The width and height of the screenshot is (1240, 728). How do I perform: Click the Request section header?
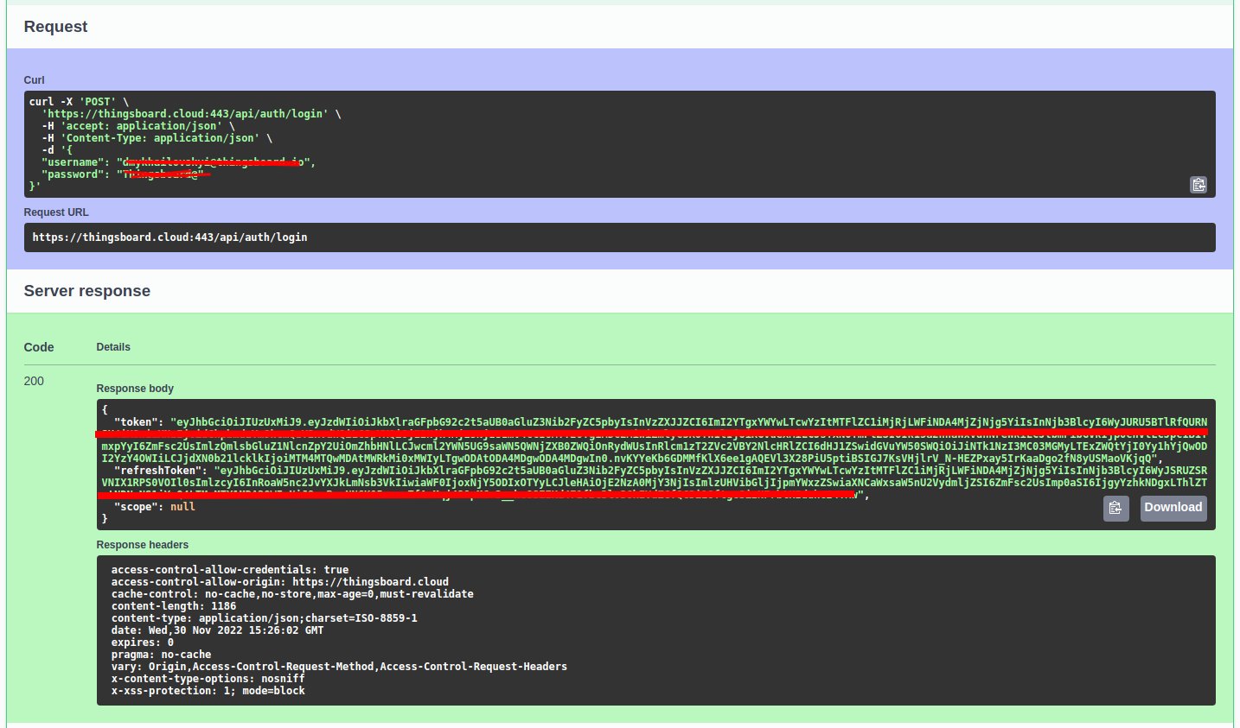point(55,26)
